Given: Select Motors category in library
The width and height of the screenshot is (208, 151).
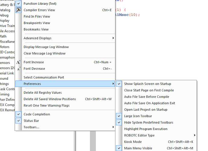Looking at the screenshot, I should pyautogui.click(x=5, y=47).
